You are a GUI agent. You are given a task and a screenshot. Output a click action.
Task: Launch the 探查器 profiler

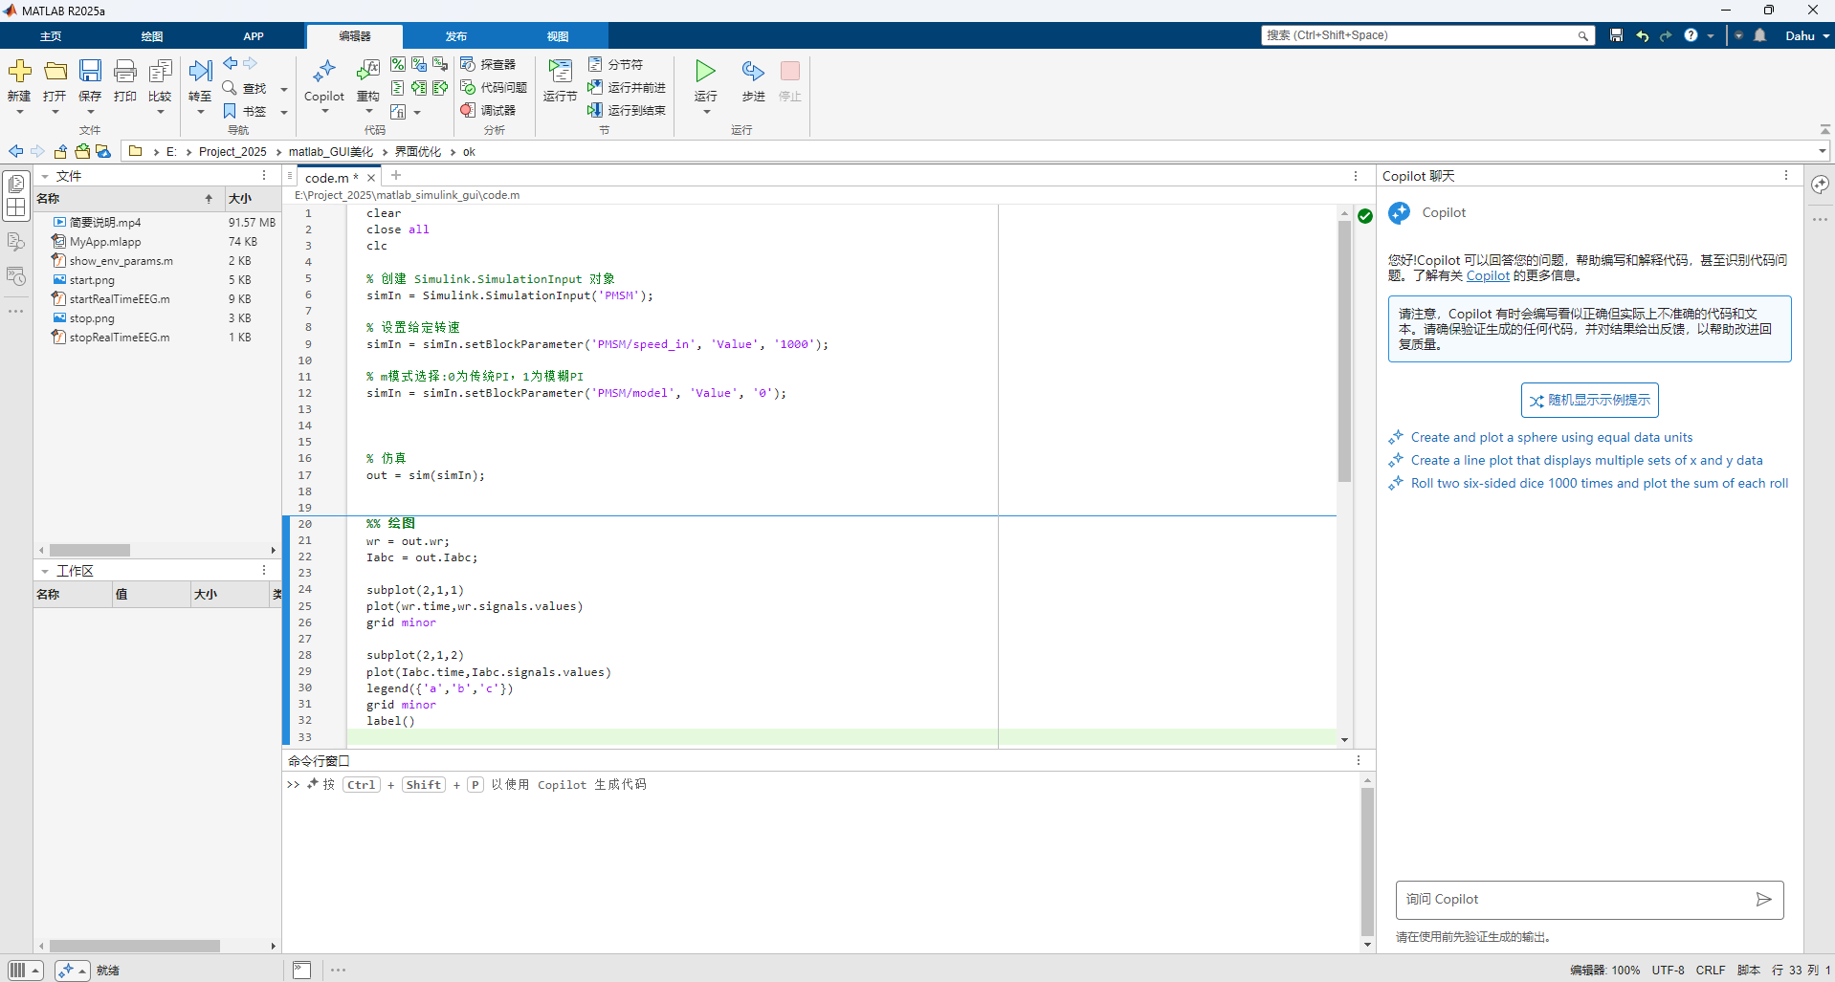[488, 64]
